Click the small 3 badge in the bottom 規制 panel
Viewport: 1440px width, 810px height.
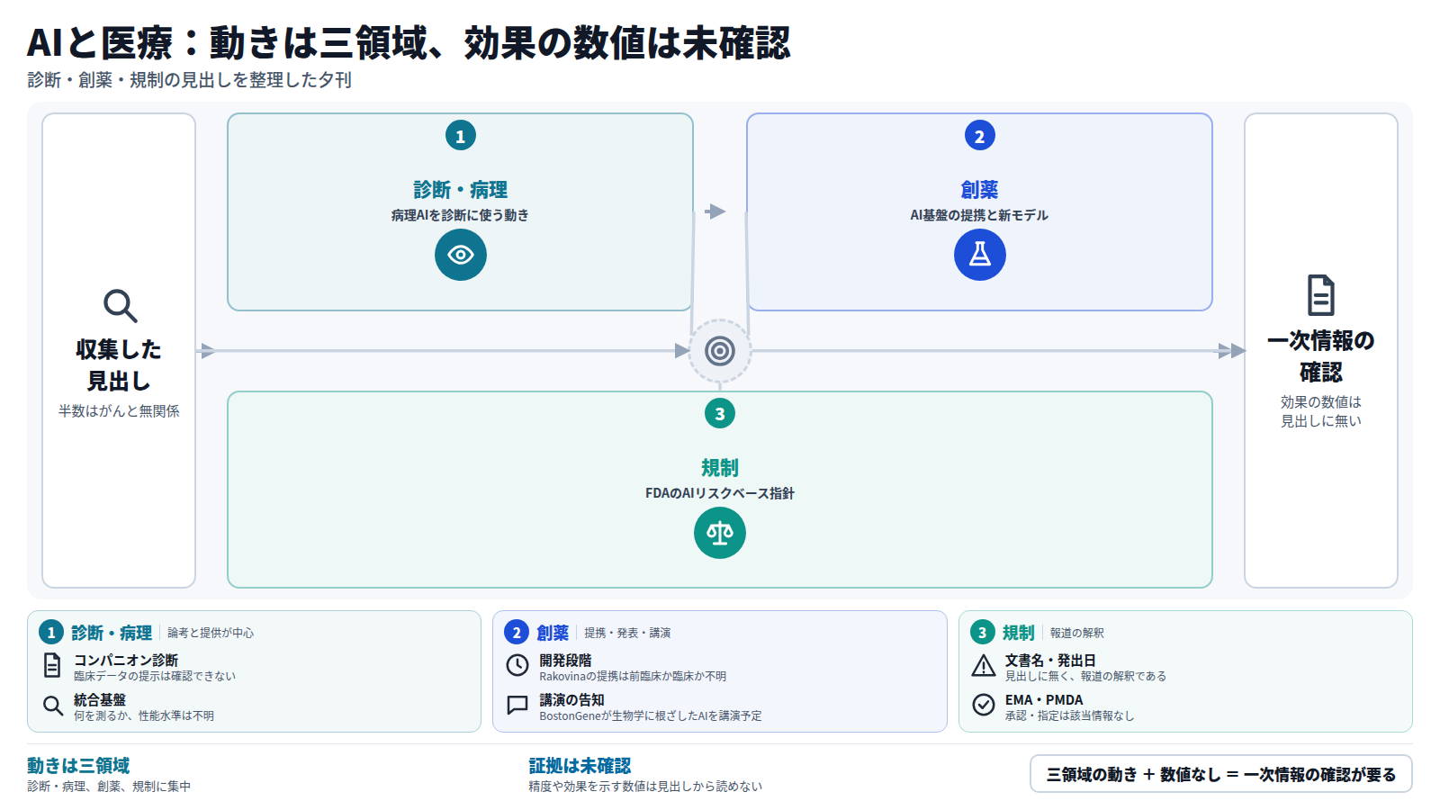[983, 633]
